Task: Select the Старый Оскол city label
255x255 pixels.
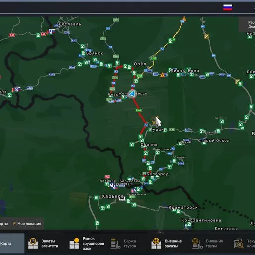Action: tap(214, 141)
